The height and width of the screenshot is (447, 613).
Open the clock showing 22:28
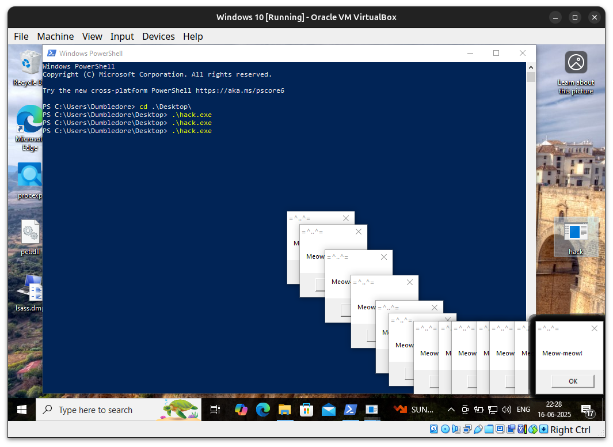click(554, 410)
